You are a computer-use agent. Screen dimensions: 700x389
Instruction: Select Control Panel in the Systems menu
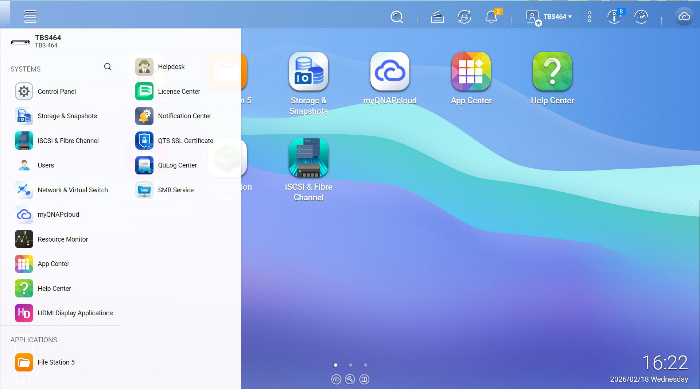coord(57,92)
